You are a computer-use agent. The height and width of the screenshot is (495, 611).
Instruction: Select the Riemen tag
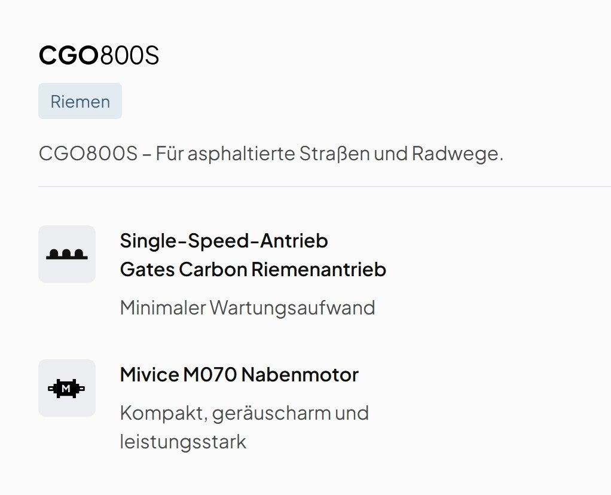(80, 102)
